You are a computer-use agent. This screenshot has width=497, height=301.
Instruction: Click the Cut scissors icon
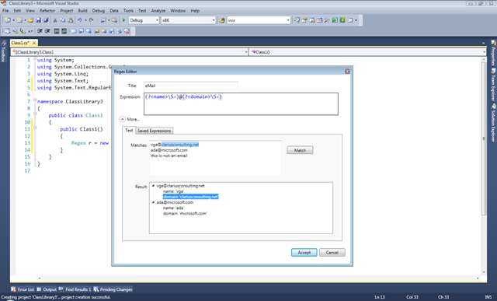[55, 20]
